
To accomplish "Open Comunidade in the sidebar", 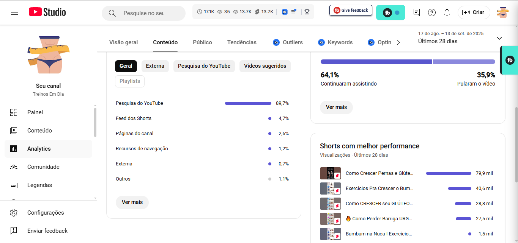I will [43, 167].
